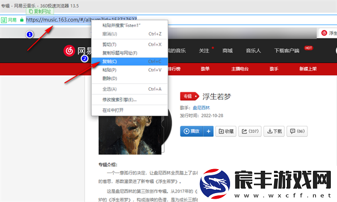Viewport: 337px width, 202px height.
Task: Open the 排行榜 sub-navigation tab
Action: tap(174, 69)
